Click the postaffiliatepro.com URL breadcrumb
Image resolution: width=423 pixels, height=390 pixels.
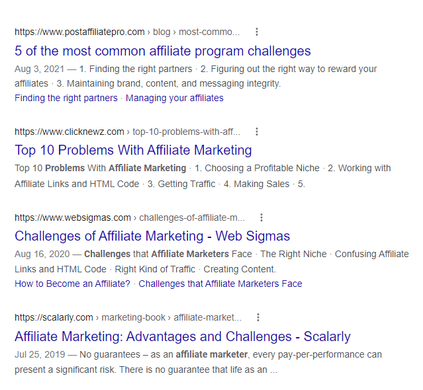(79, 32)
